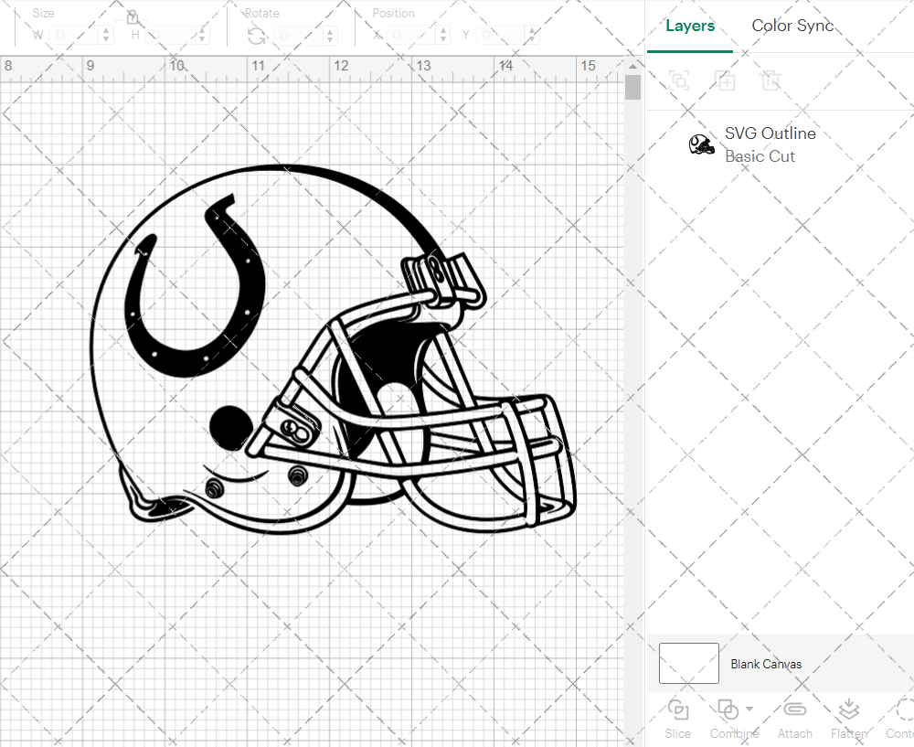This screenshot has height=747, width=914.
Task: Click the Blank Canvas color swatch
Action: coord(688,664)
